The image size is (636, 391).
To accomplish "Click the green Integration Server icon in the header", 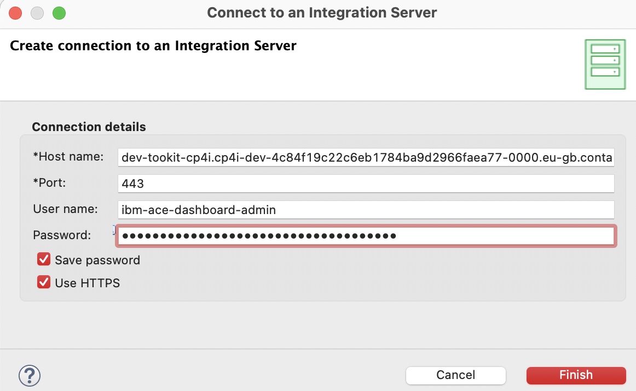I will point(605,64).
